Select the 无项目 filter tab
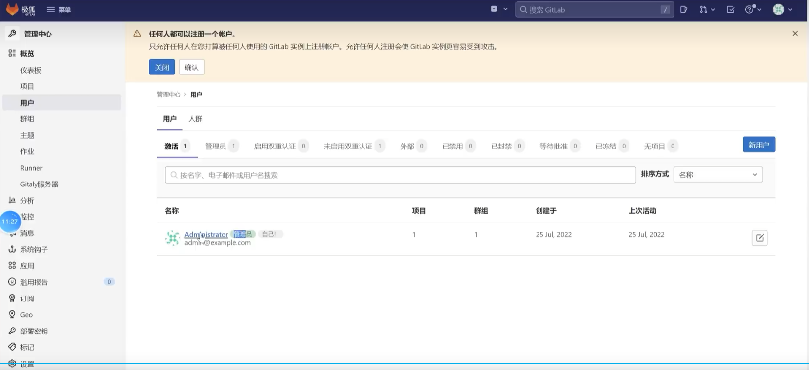Viewport: 809px width, 370px height. pyautogui.click(x=661, y=146)
